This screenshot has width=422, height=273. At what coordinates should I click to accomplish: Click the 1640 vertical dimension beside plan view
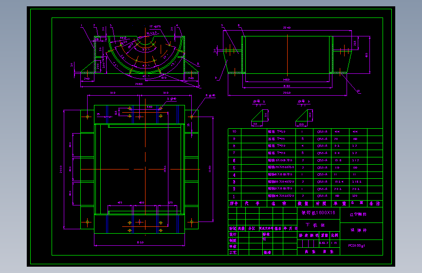coord(210,169)
